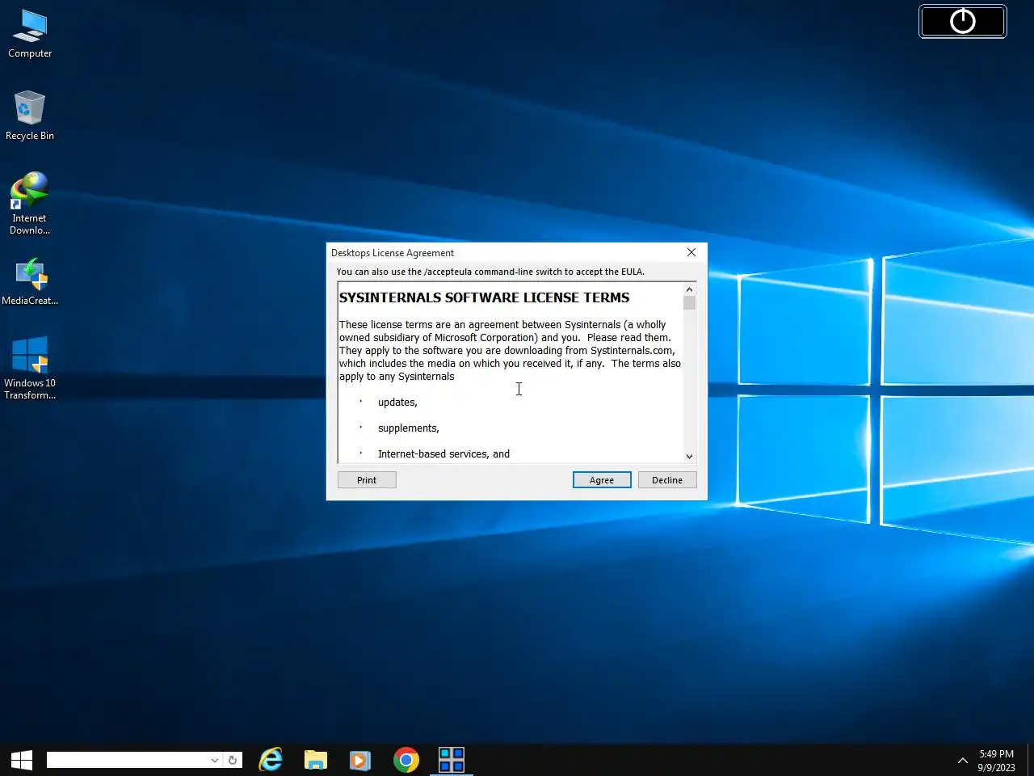The image size is (1034, 776).
Task: Click the /accepteula command-line hint text
Action: (x=490, y=272)
